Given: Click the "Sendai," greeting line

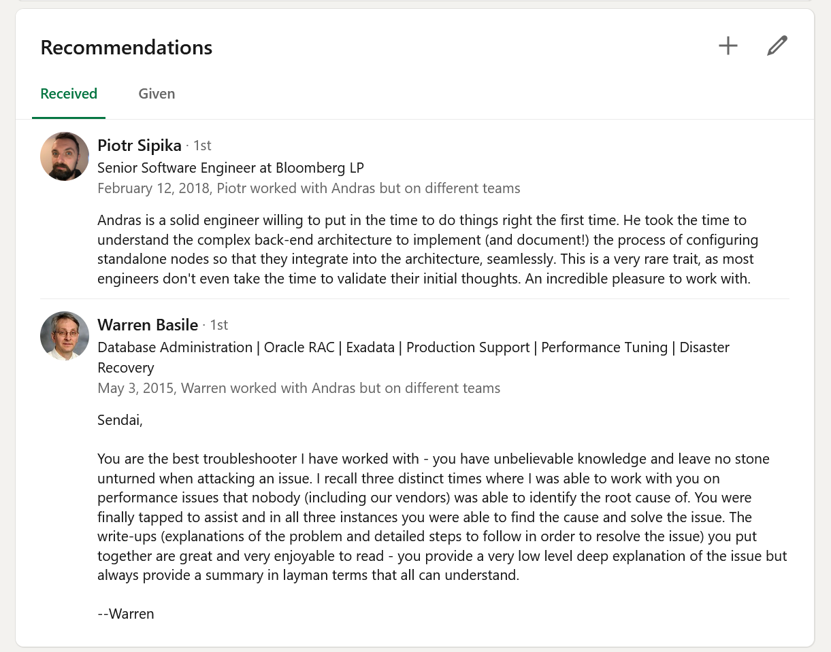Looking at the screenshot, I should pos(120,420).
